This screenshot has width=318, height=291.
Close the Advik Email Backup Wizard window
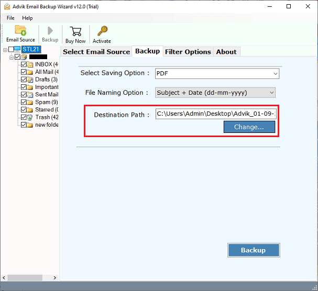(x=308, y=6)
